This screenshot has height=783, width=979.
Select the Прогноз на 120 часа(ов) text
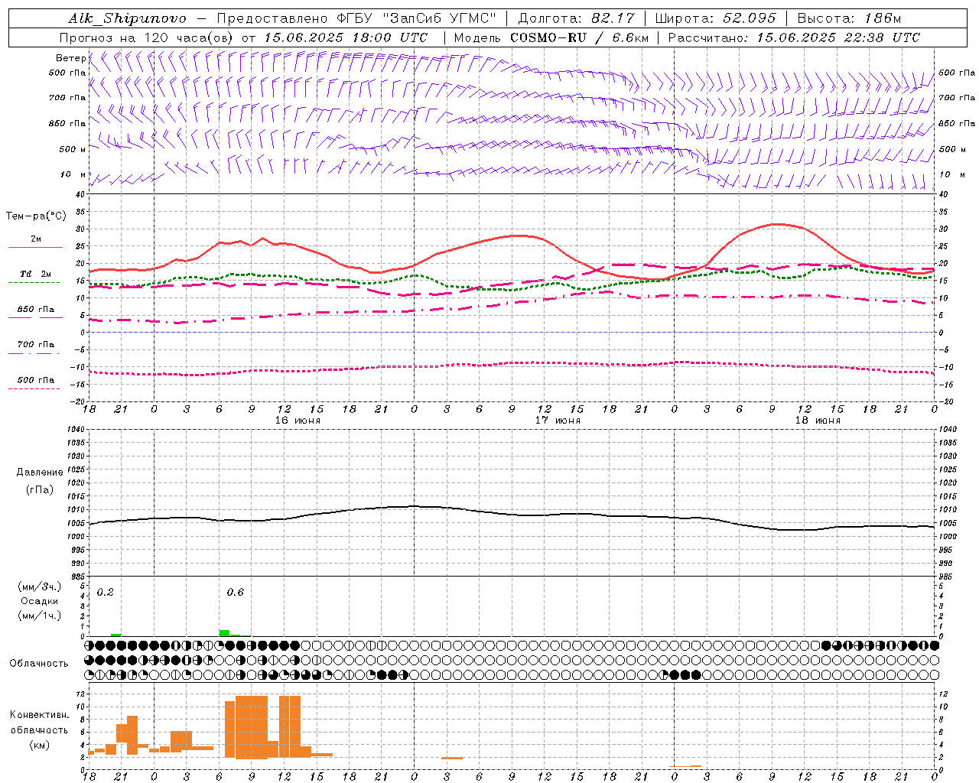(x=147, y=37)
